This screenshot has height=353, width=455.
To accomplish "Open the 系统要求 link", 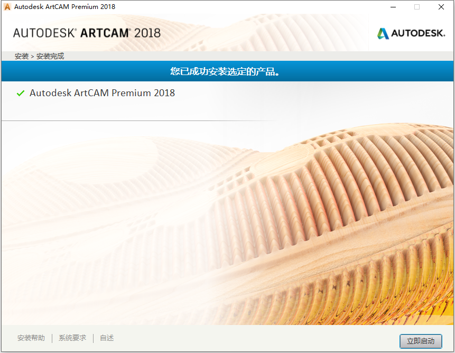I will click(72, 338).
